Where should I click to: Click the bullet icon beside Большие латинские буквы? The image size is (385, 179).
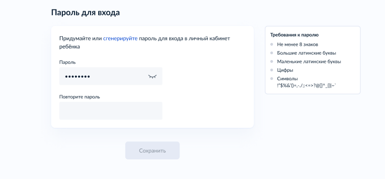[x=271, y=53]
